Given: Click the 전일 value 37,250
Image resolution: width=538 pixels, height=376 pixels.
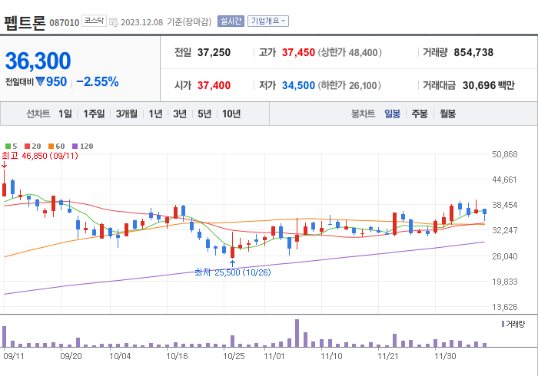Looking at the screenshot, I should (214, 52).
